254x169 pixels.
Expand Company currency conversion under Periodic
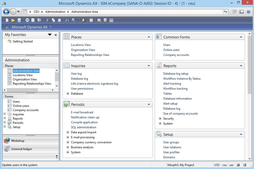pyautogui.click(x=68, y=142)
